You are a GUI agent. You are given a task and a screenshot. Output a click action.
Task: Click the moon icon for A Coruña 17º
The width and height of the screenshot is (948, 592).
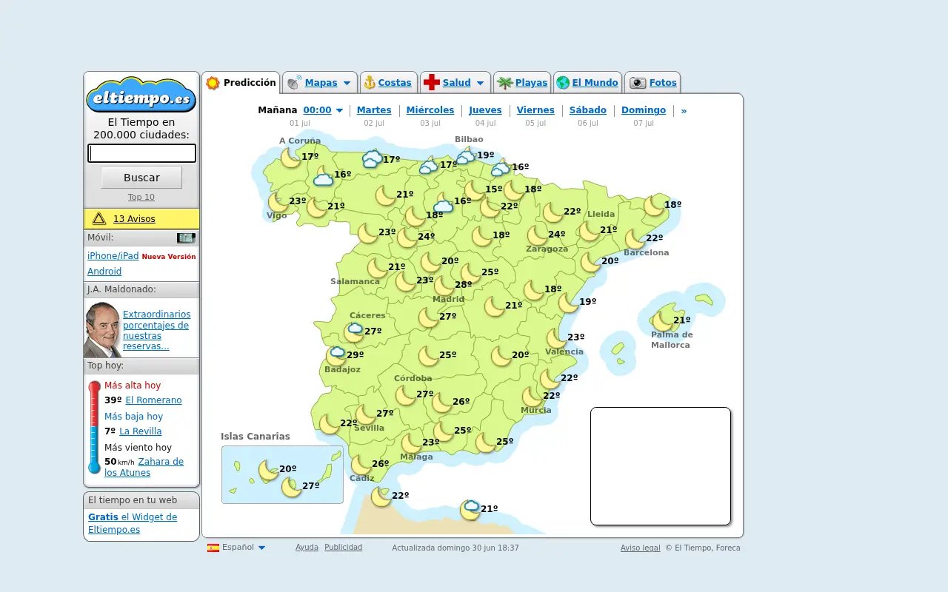290,158
